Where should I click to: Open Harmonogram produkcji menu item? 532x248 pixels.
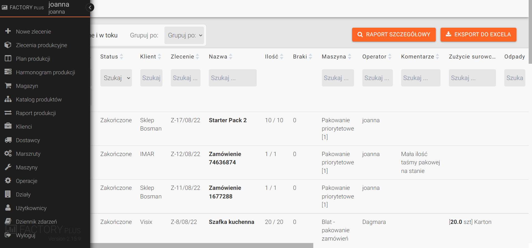click(x=45, y=72)
